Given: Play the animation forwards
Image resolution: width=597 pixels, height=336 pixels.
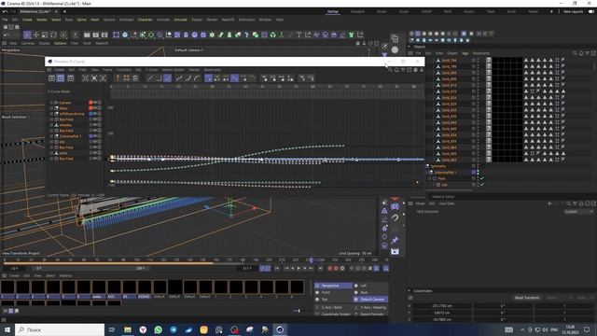Looking at the screenshot, I should point(298,269).
